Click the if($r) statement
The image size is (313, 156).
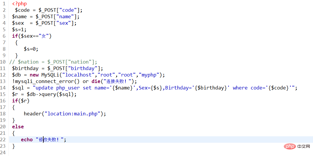pos(21,101)
